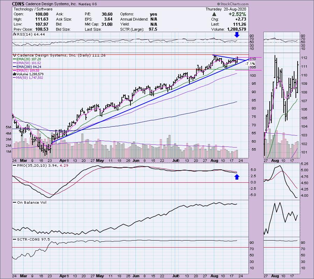Viewport: 314px width, 279px height.
Task: Click the date Thursday 20-Aug-2020
Action: 226,9
